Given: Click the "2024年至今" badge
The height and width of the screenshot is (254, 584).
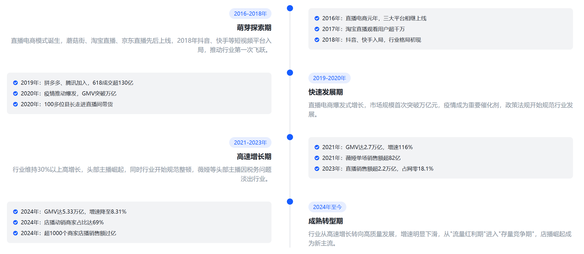Looking at the screenshot, I should (327, 207).
